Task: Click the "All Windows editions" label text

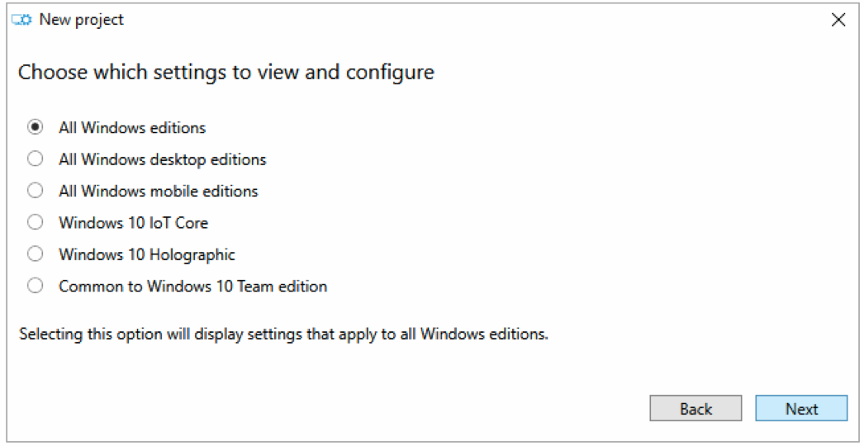Action: [x=132, y=127]
